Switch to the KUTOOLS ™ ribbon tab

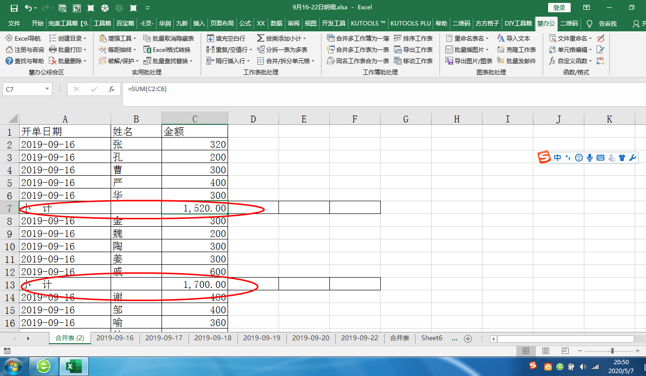click(368, 23)
